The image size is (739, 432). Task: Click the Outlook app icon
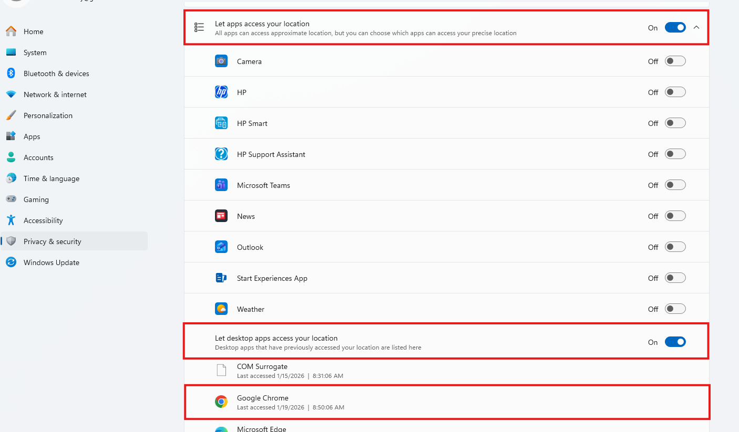221,247
